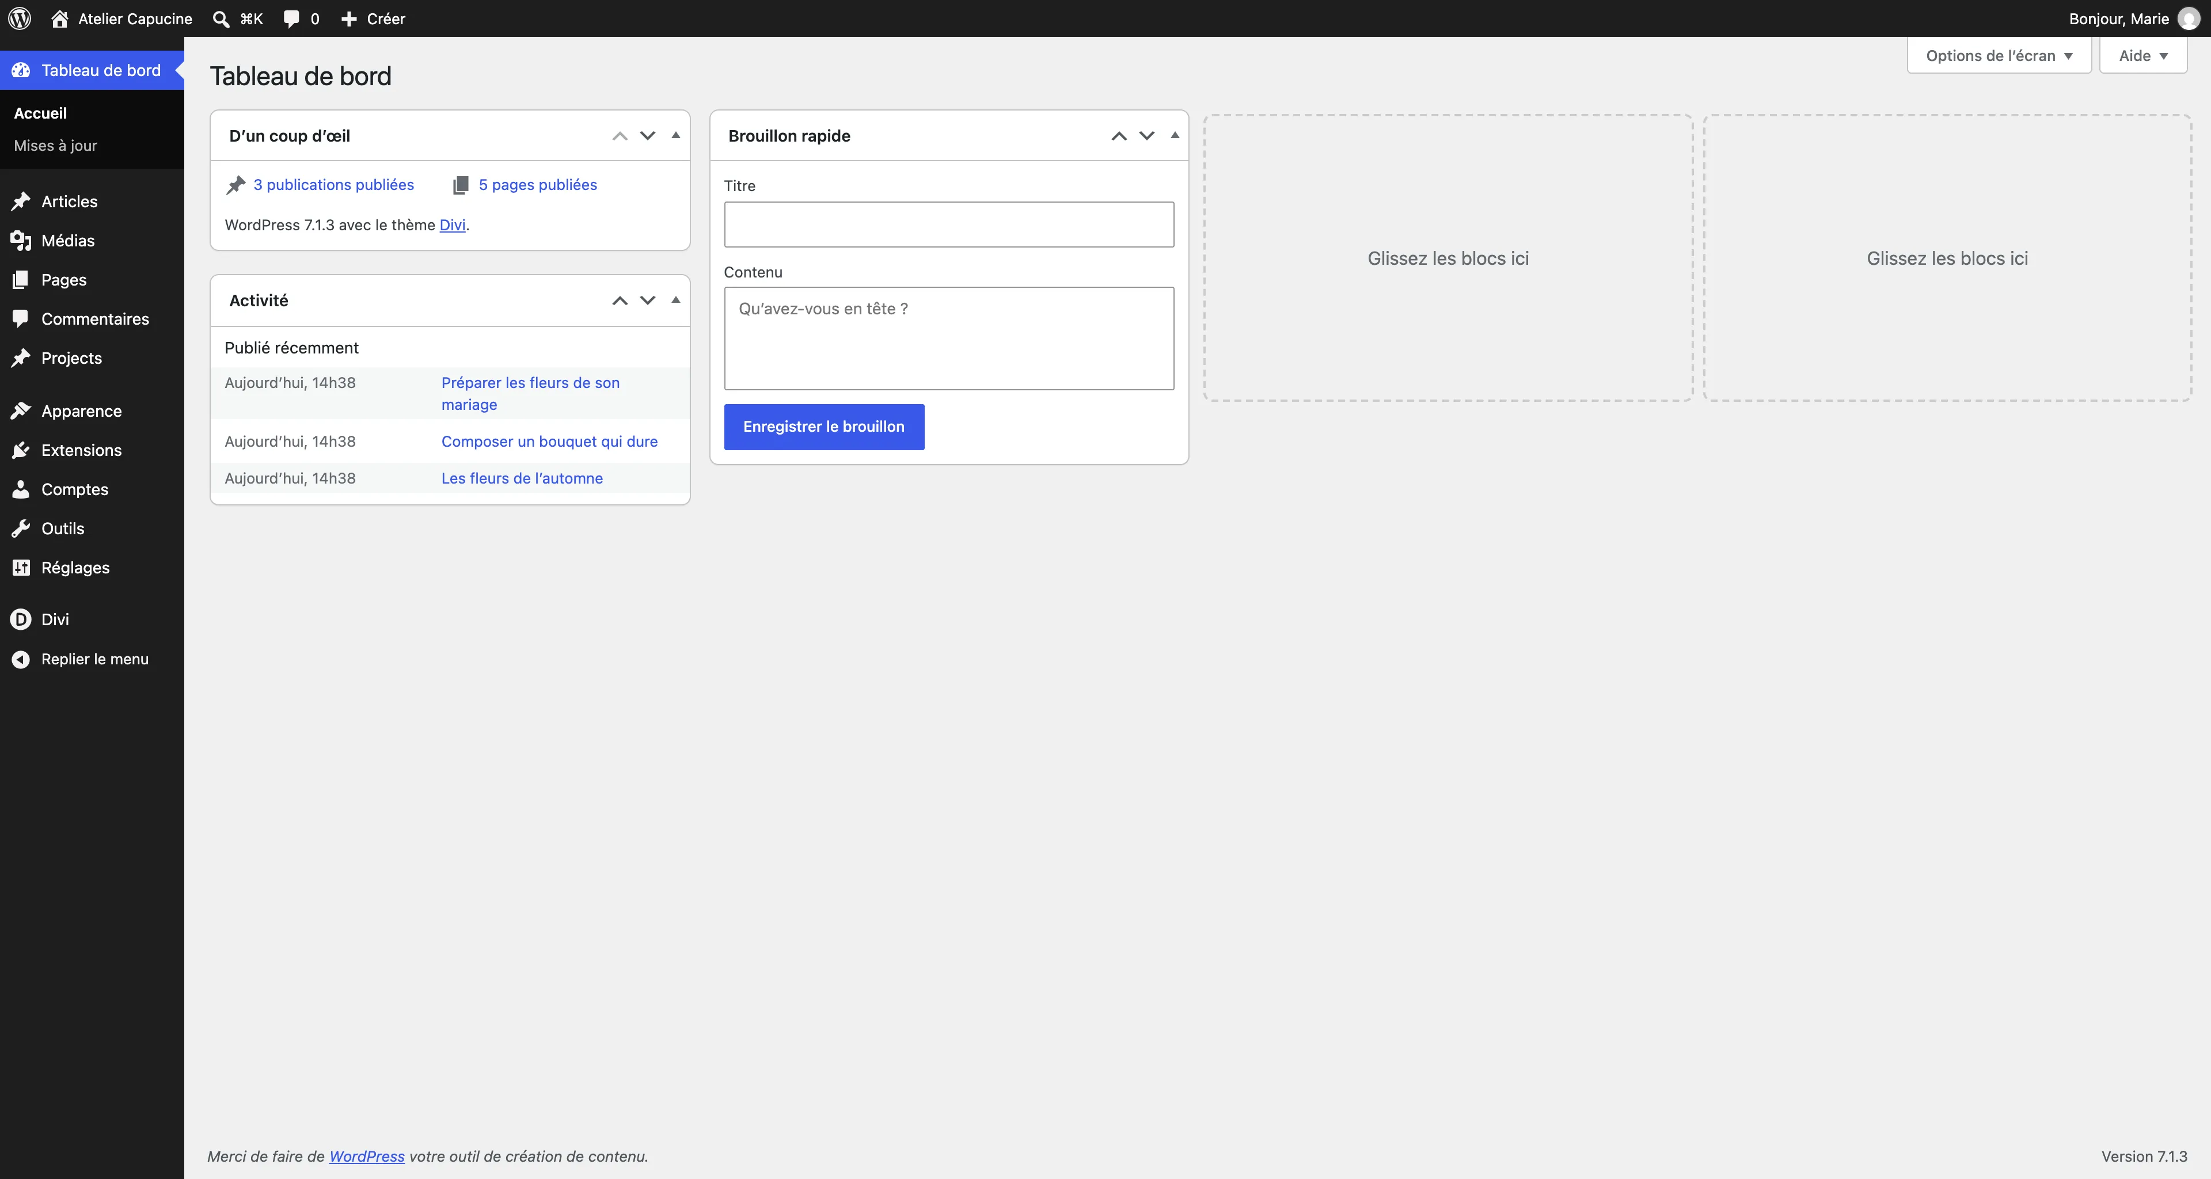Expand Options de l'écran dropdown
The height and width of the screenshot is (1179, 2211).
(1999, 56)
